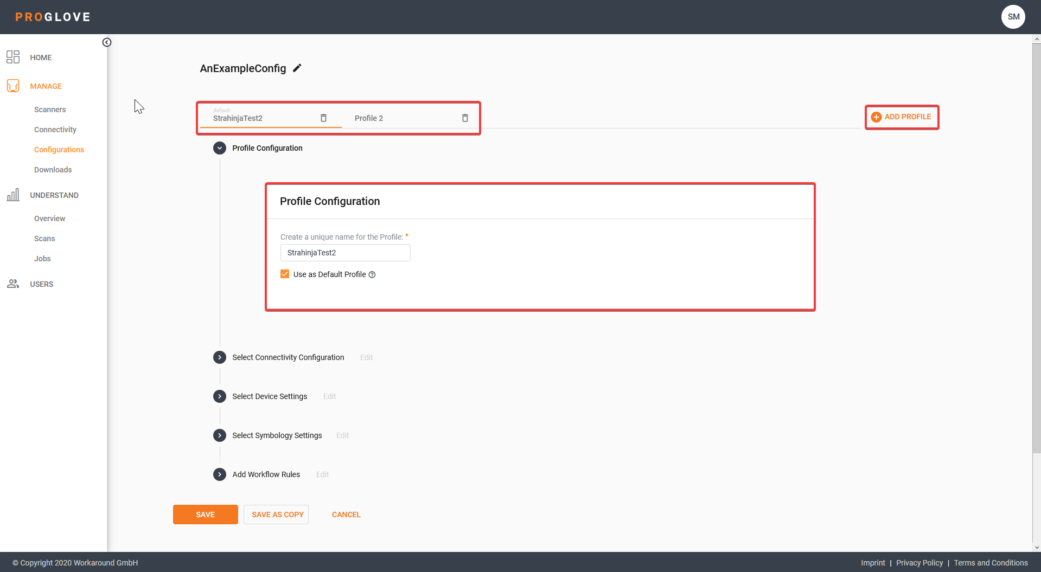Select the UNDERSTAND chart icon in the sidebar
Screen dimensions: 1041x572
tap(13, 195)
